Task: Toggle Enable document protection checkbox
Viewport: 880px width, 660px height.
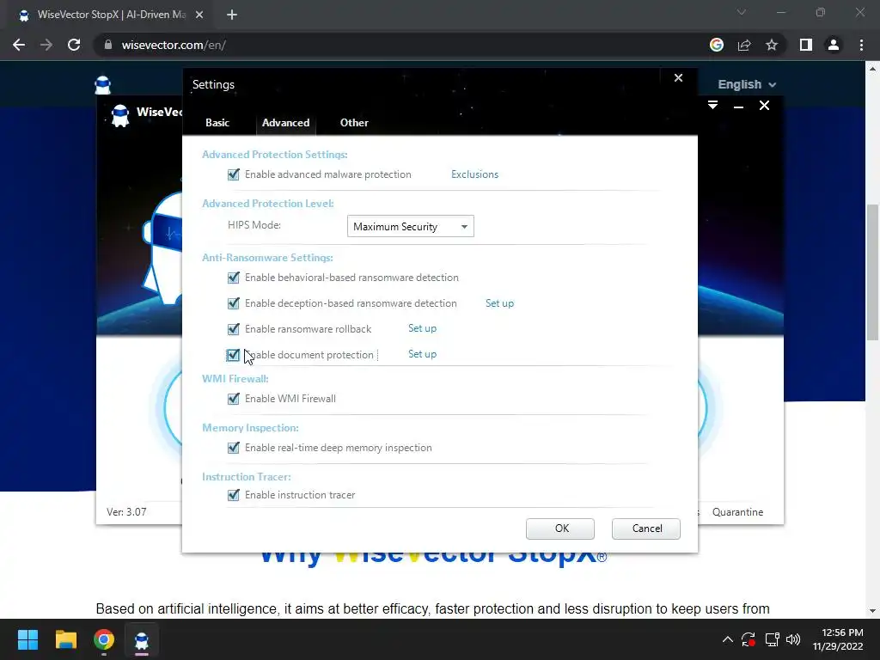Action: pyautogui.click(x=233, y=355)
